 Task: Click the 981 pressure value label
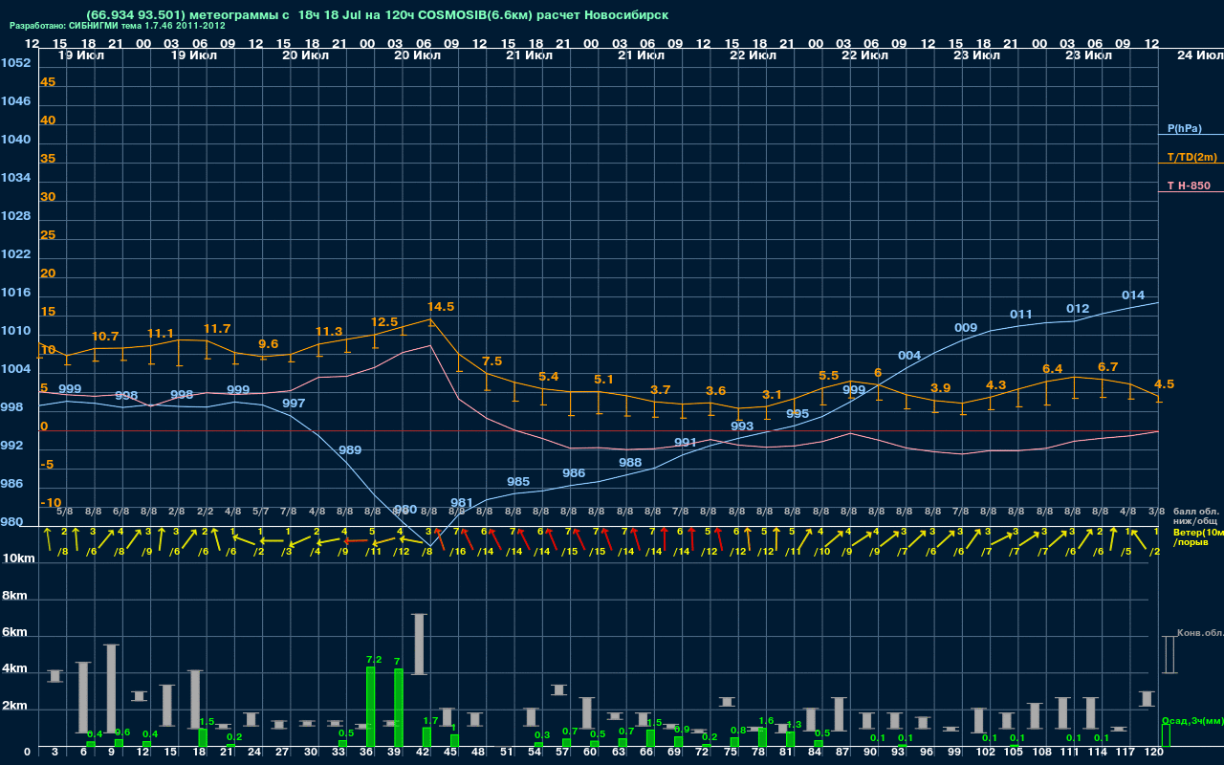[x=462, y=503]
